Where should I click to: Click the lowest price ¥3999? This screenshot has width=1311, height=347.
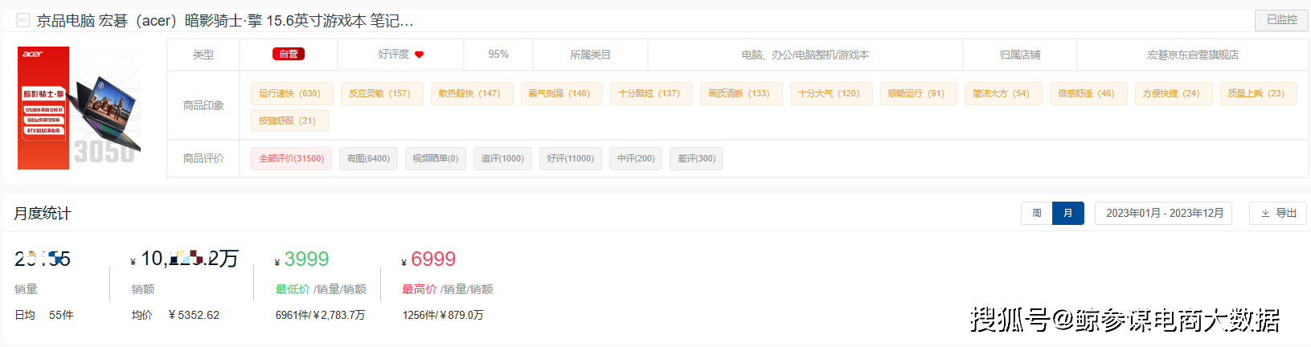click(302, 259)
